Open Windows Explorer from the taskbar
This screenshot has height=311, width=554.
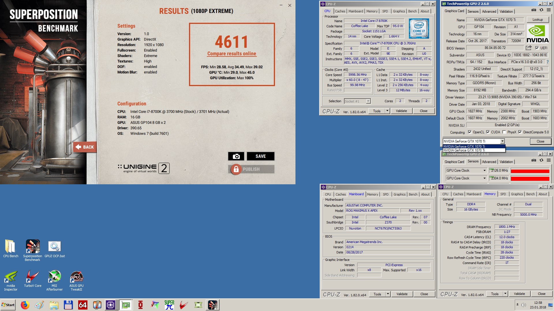tap(54, 305)
